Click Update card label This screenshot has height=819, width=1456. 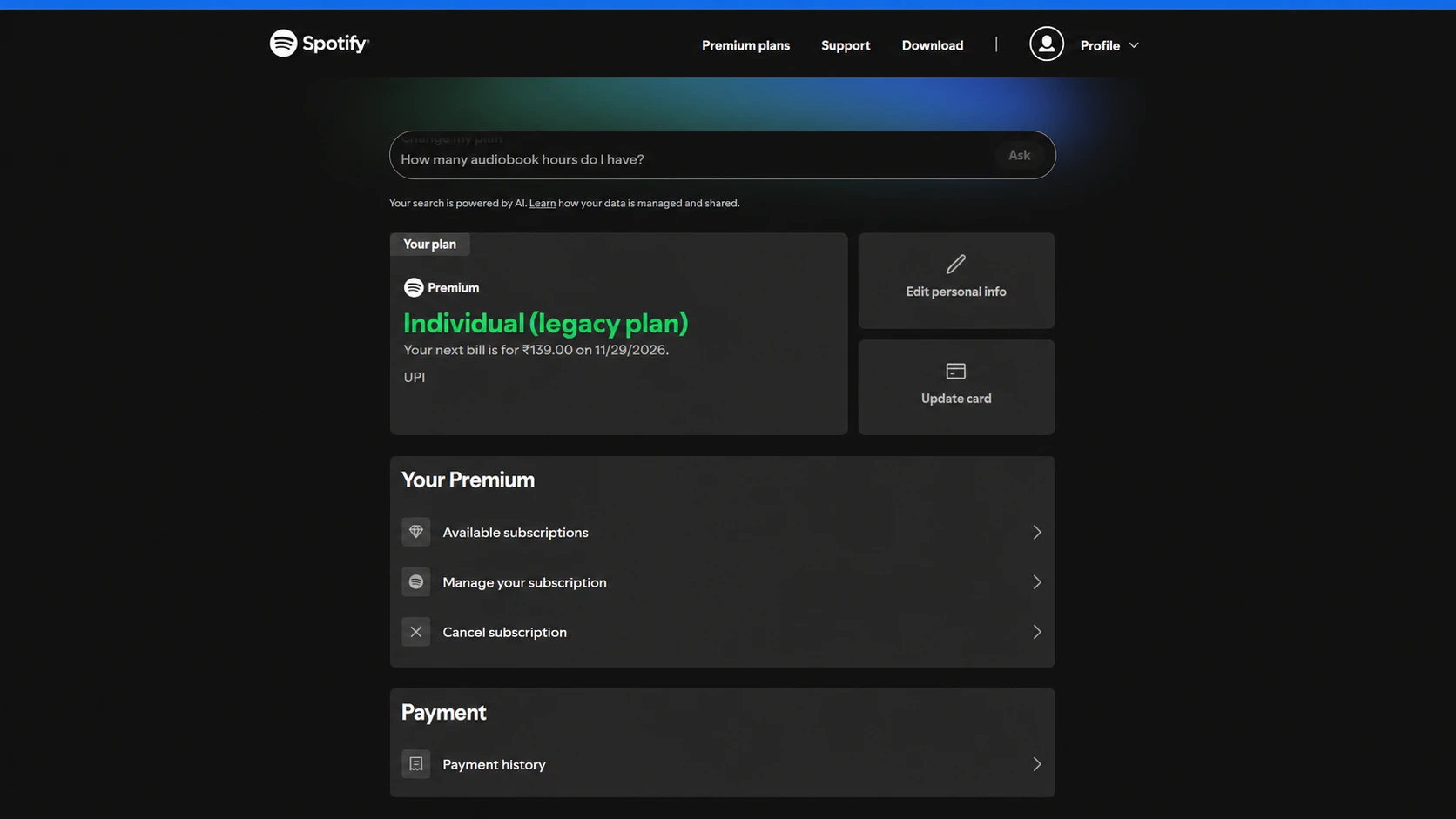956,399
